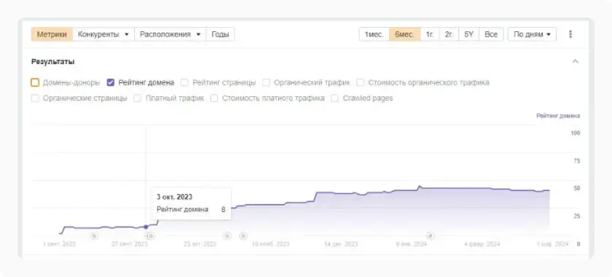Image resolution: width=612 pixels, height=277 pixels.
Task: Open the three-dot more options menu
Action: click(570, 34)
